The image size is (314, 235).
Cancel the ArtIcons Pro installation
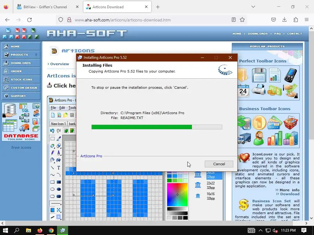coord(219,164)
